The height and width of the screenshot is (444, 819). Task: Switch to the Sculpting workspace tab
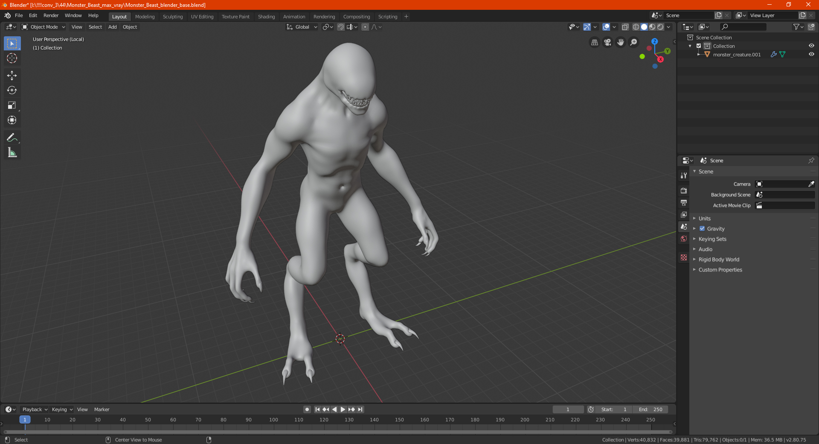point(173,17)
